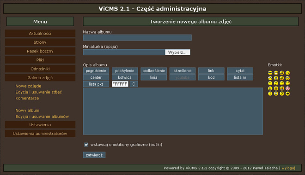The width and height of the screenshot is (305, 175).
Task: Insert the black arrow emoticon
Action: [x=288, y=93]
